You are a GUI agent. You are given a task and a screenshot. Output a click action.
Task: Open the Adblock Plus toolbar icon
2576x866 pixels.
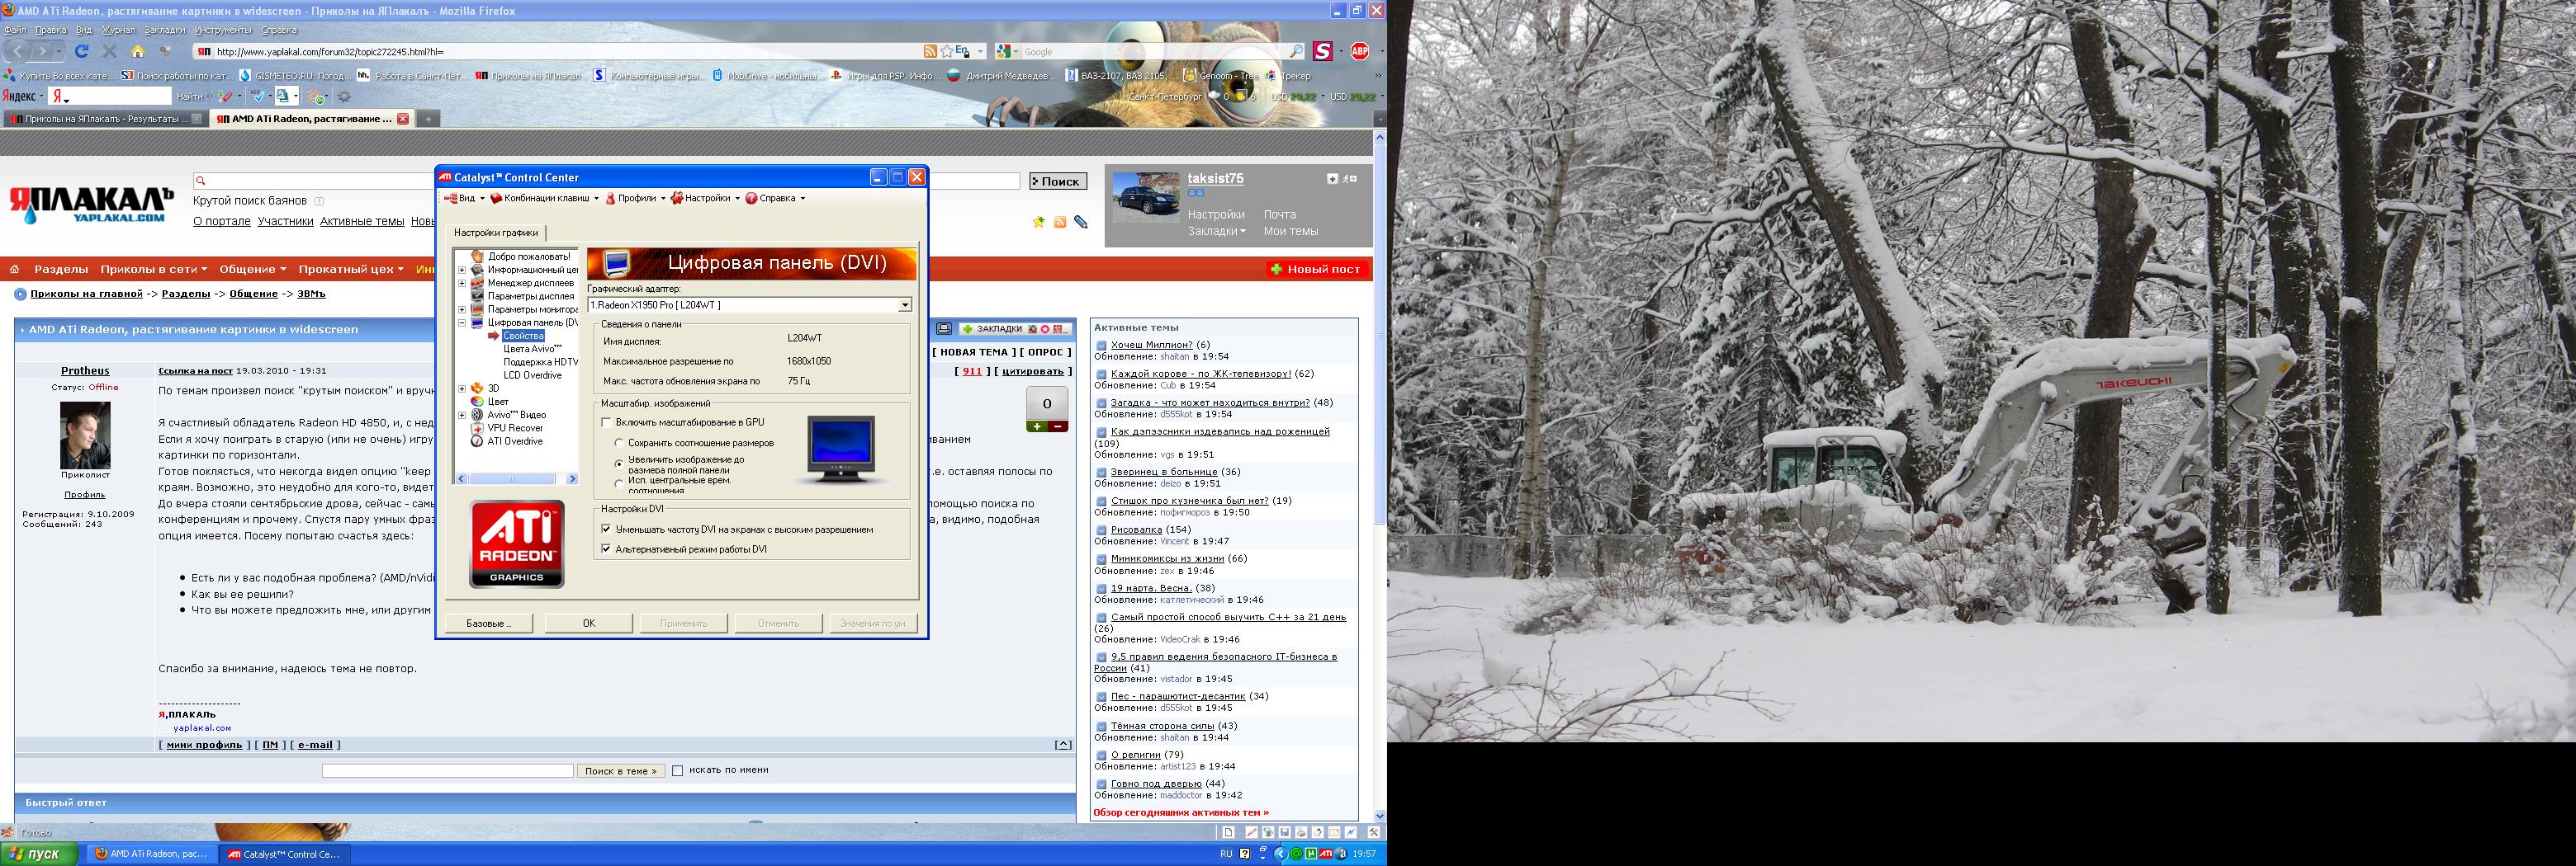coord(1359,51)
